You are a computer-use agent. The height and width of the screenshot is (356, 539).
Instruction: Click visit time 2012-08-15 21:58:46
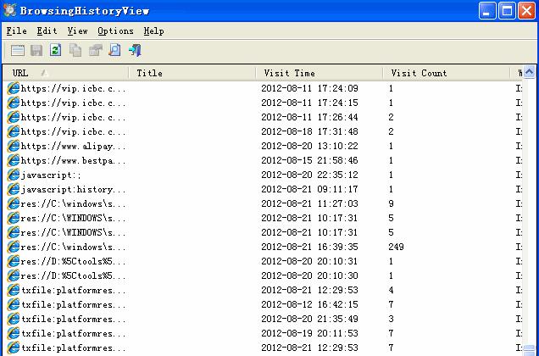[309, 161]
